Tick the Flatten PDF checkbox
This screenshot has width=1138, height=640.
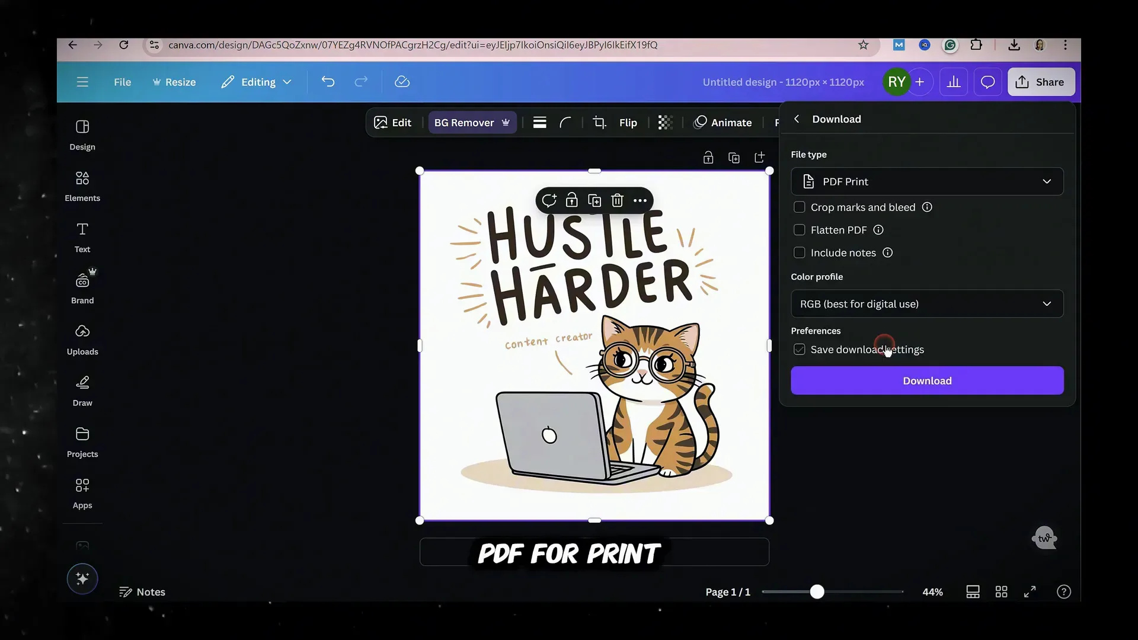tap(799, 230)
